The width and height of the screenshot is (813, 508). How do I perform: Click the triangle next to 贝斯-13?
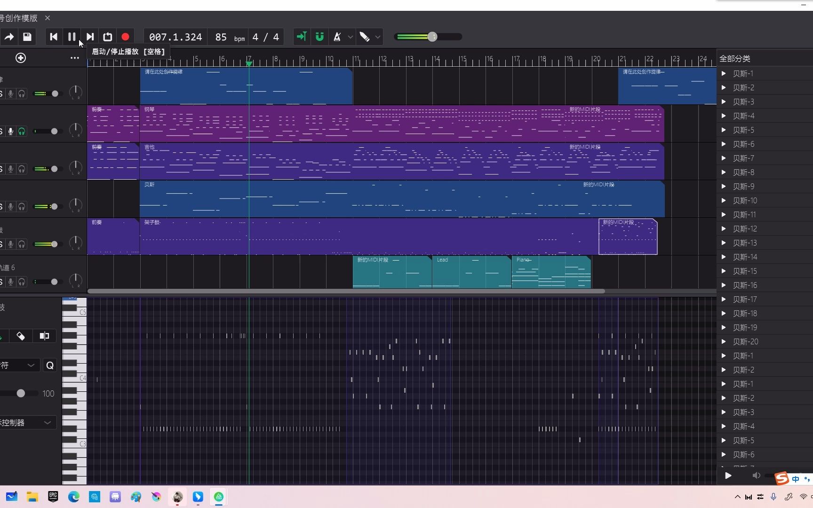tap(724, 243)
